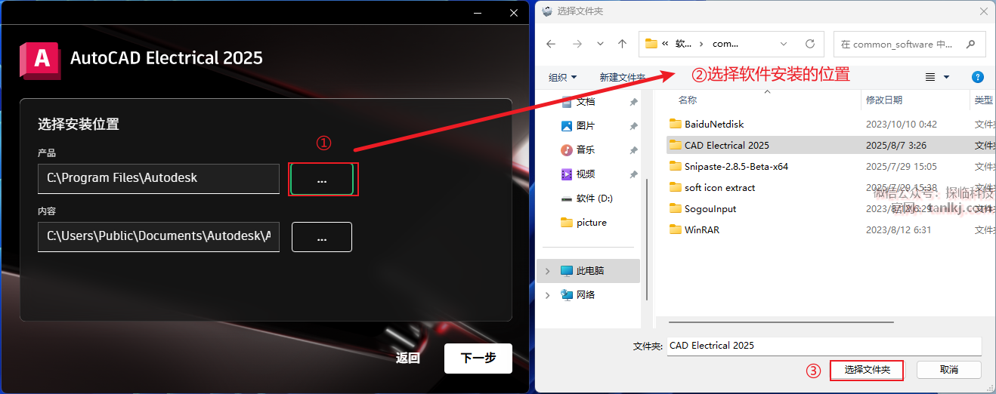Minimize the AutoCAD installer window

click(x=479, y=12)
